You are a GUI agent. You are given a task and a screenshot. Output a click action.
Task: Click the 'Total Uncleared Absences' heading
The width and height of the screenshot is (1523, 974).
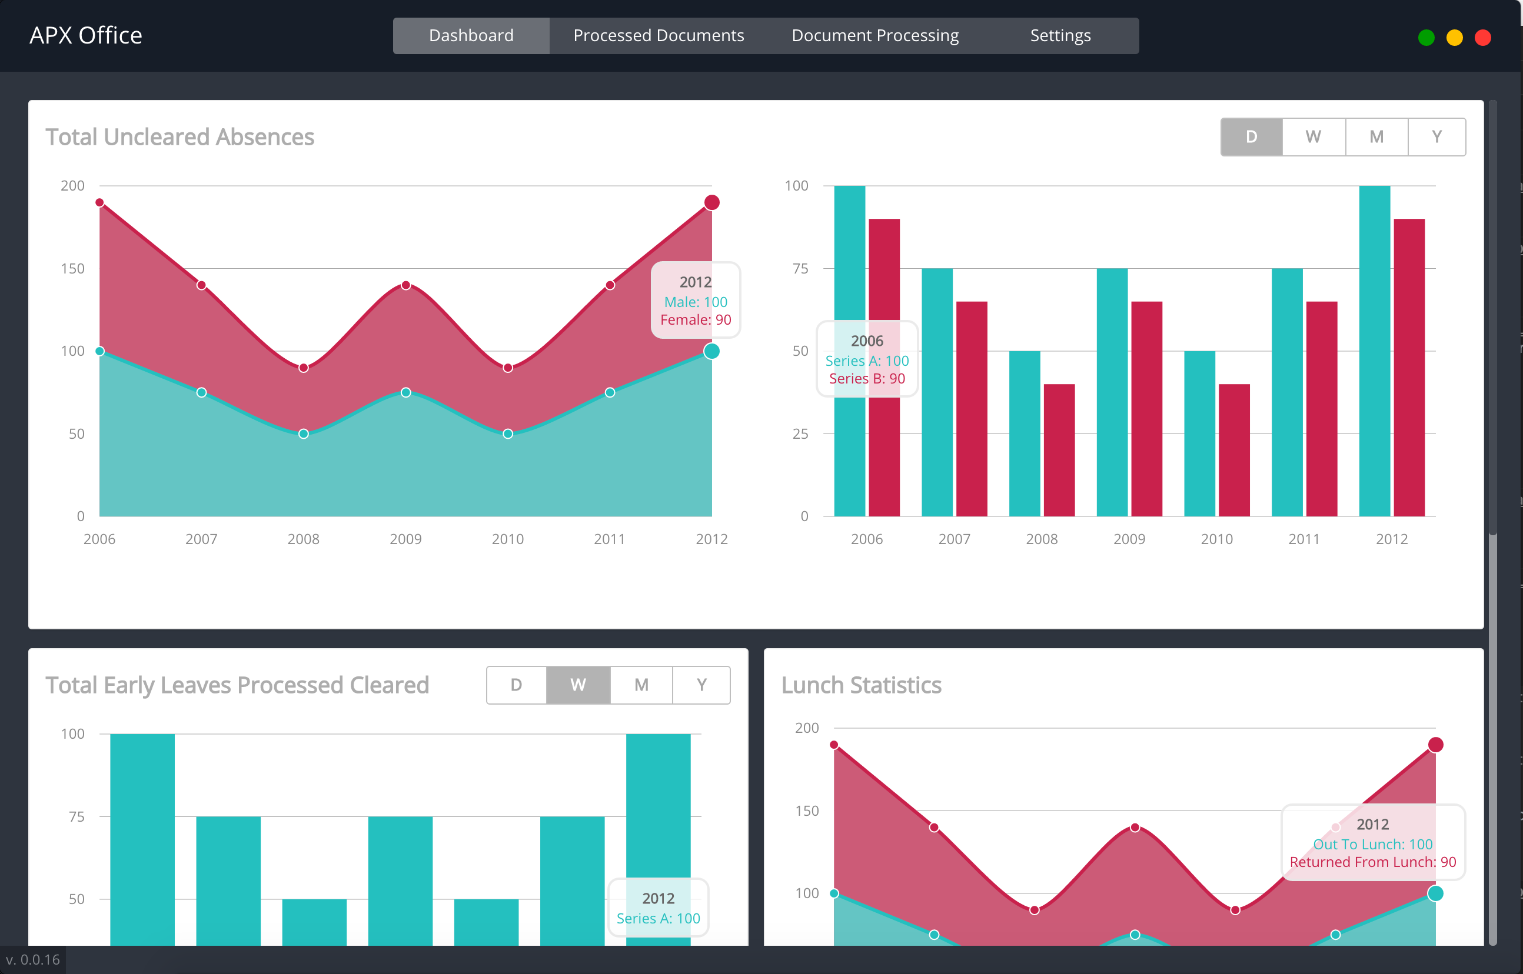[179, 137]
